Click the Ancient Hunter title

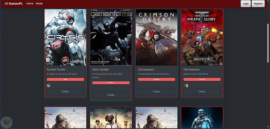pos(56,70)
